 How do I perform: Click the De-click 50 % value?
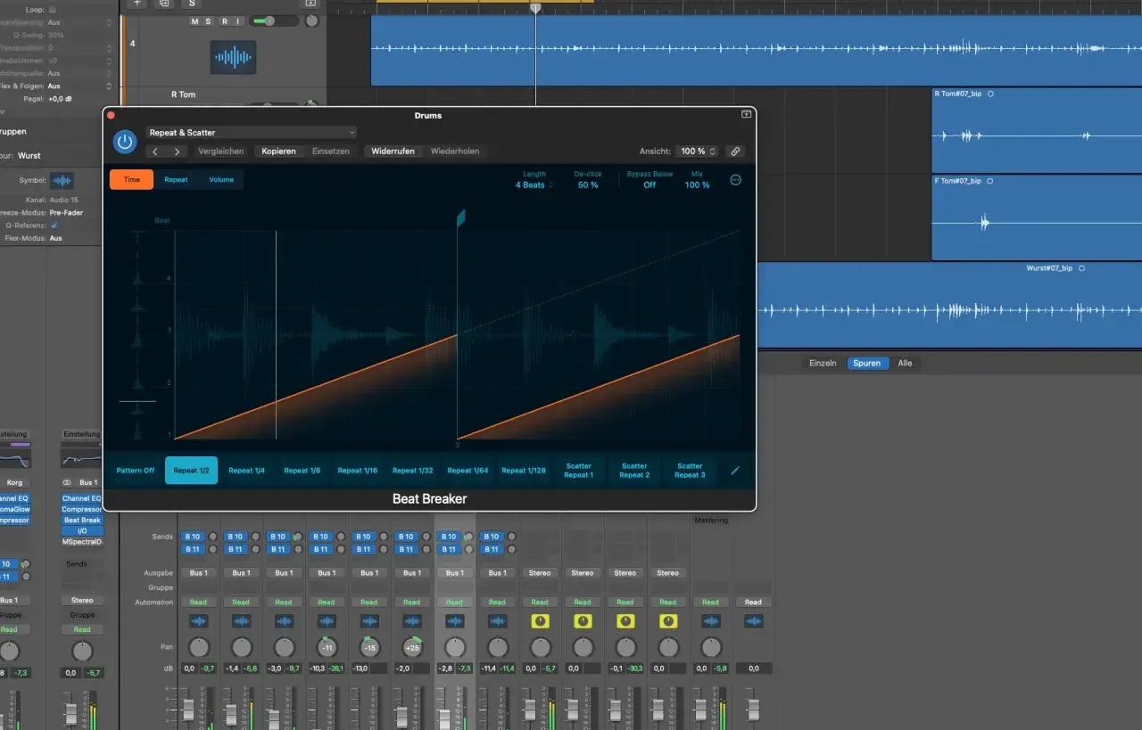[588, 185]
